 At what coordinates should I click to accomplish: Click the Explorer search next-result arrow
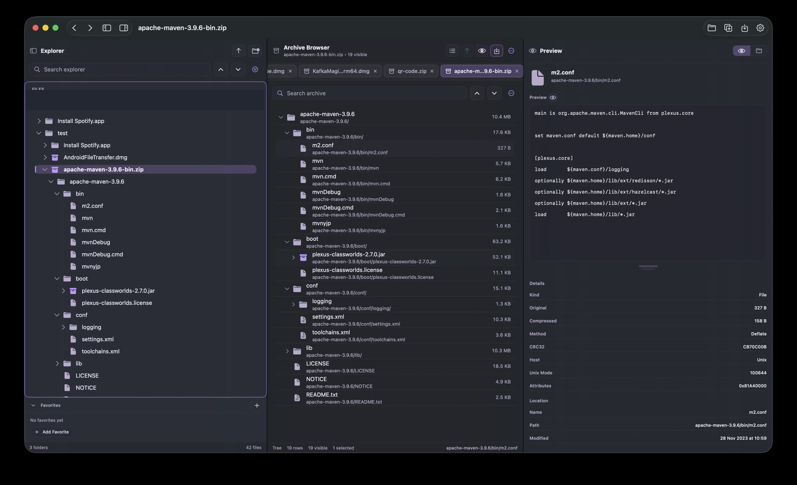point(238,69)
